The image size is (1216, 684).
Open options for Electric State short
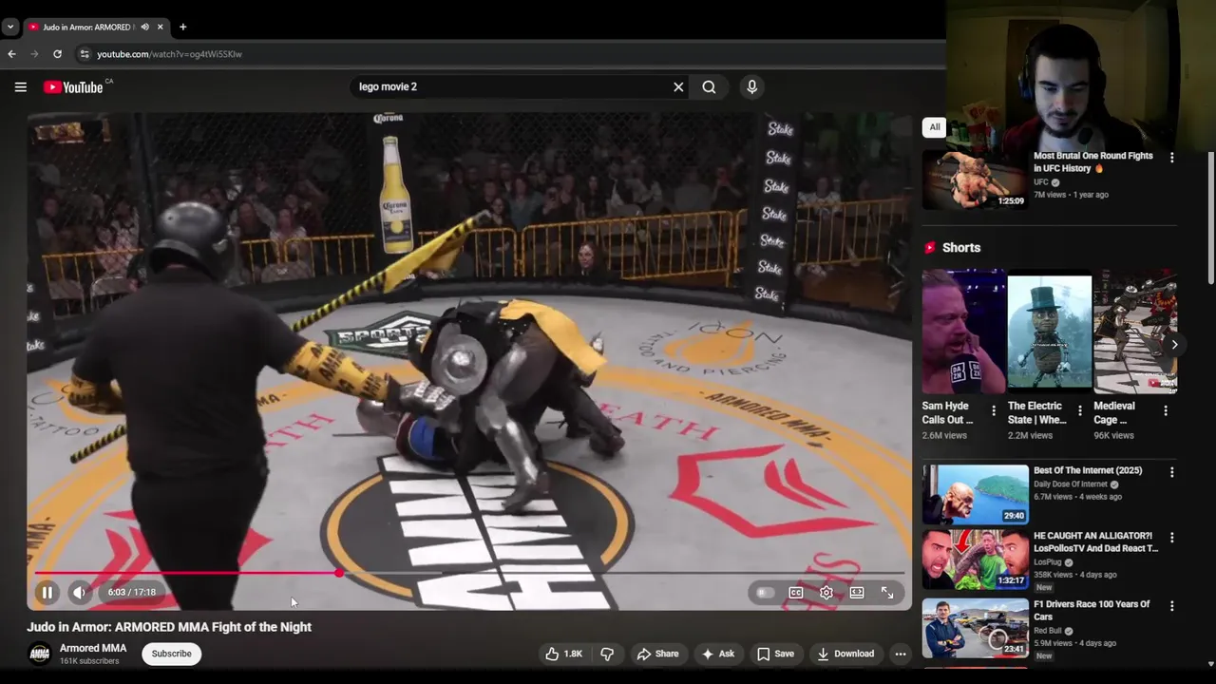[x=1079, y=411]
